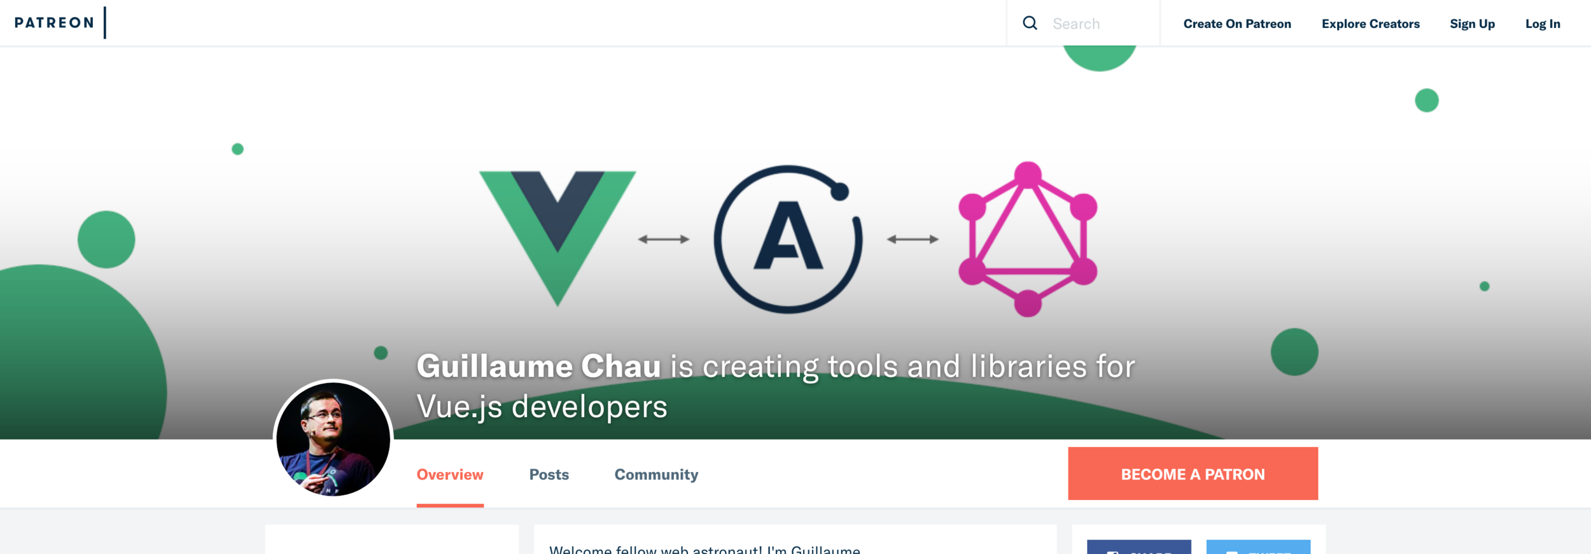Click the Sign Up link
This screenshot has height=554, width=1591.
(1472, 24)
